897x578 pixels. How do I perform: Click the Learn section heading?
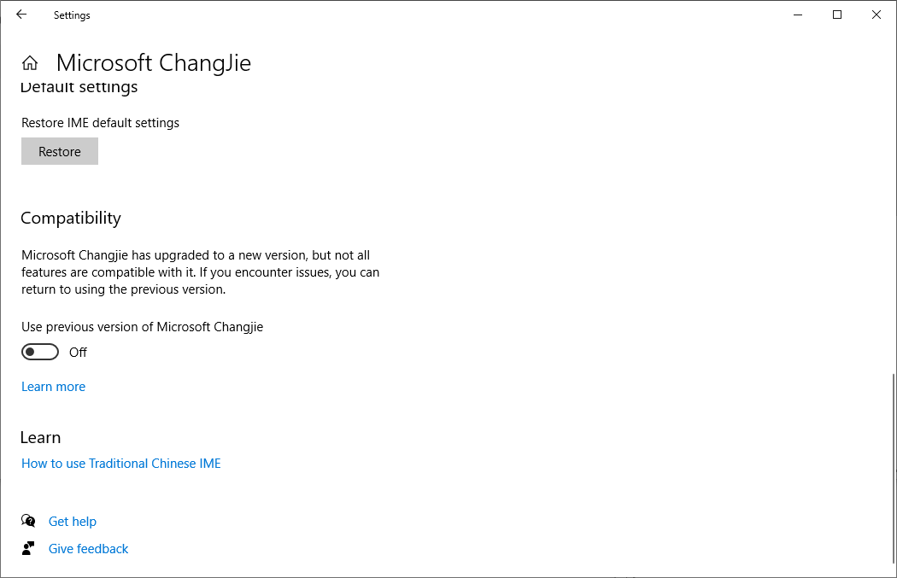[41, 437]
